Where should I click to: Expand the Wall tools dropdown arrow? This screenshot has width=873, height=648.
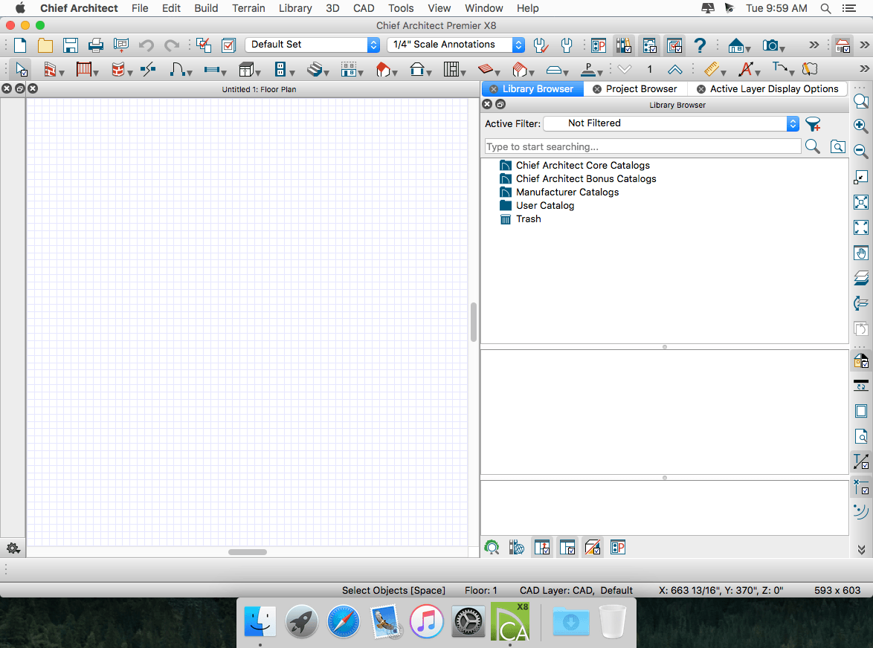(62, 74)
